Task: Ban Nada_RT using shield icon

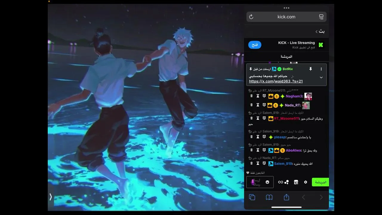Action: point(264,105)
